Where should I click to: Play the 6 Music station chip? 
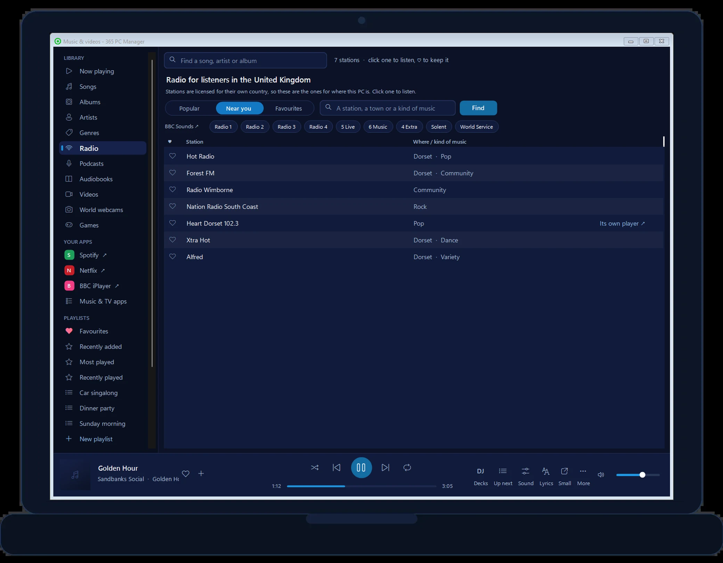click(x=378, y=127)
